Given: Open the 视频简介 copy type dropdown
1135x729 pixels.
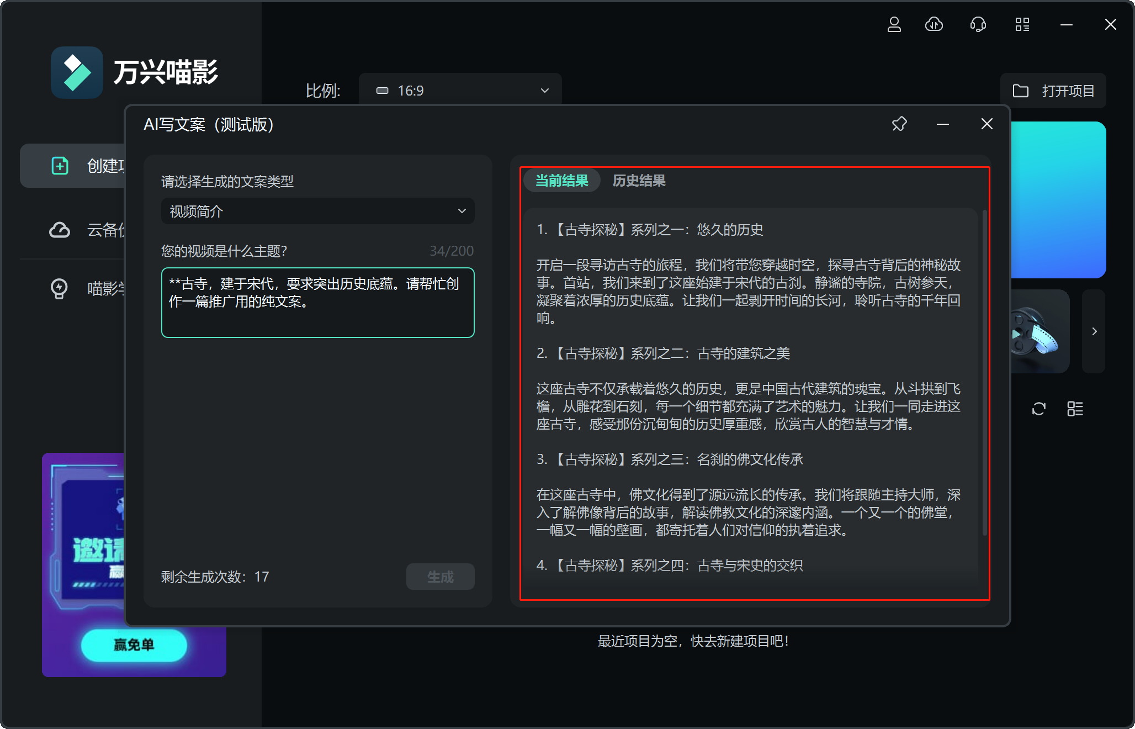Looking at the screenshot, I should coord(317,211).
